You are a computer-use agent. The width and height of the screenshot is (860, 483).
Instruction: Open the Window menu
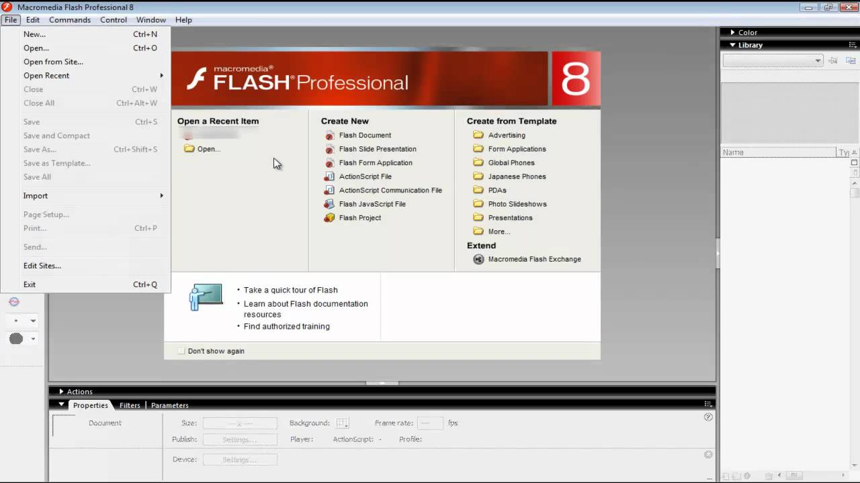tap(151, 20)
